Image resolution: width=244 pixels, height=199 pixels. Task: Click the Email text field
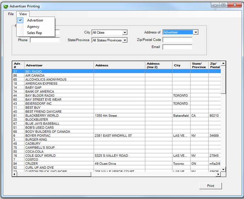pyautogui.click(x=177, y=47)
